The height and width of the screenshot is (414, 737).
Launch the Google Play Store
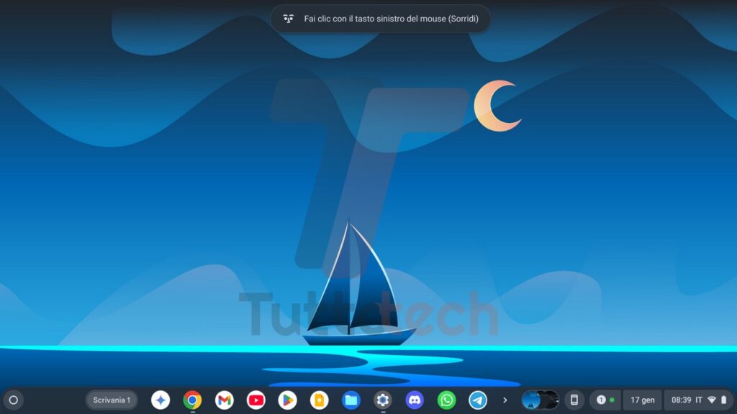(x=287, y=400)
